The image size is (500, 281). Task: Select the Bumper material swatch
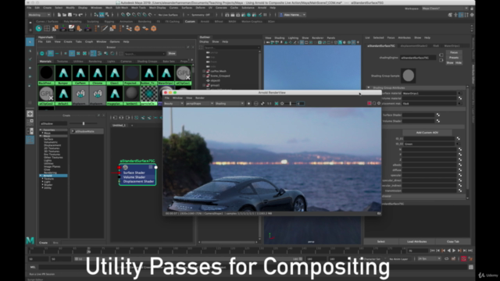[63, 75]
